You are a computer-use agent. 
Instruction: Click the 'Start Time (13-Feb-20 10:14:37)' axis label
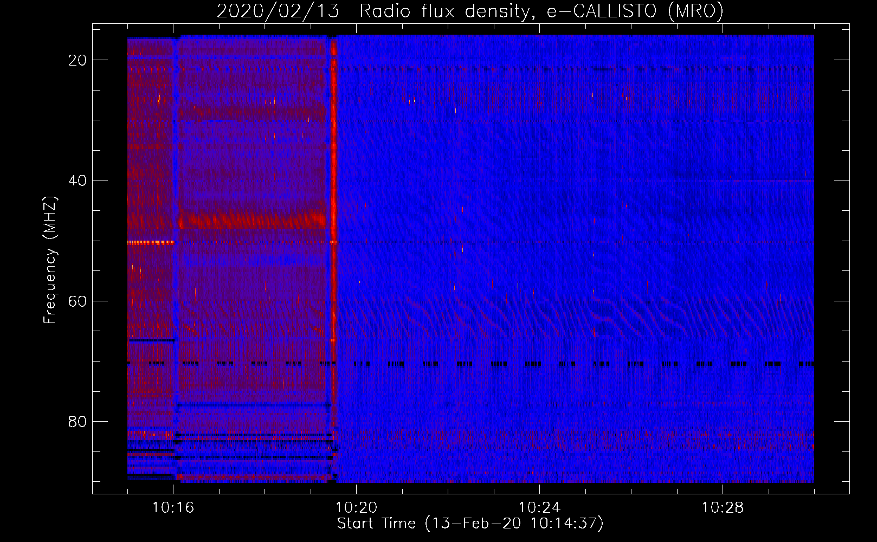click(470, 524)
